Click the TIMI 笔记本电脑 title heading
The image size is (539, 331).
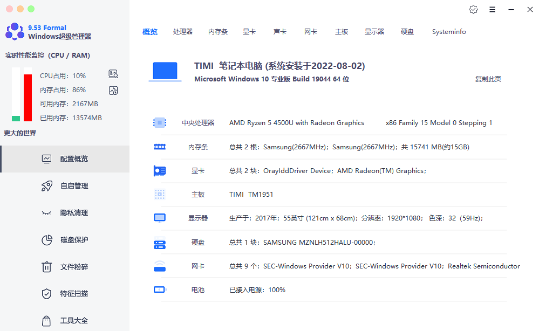tap(279, 66)
